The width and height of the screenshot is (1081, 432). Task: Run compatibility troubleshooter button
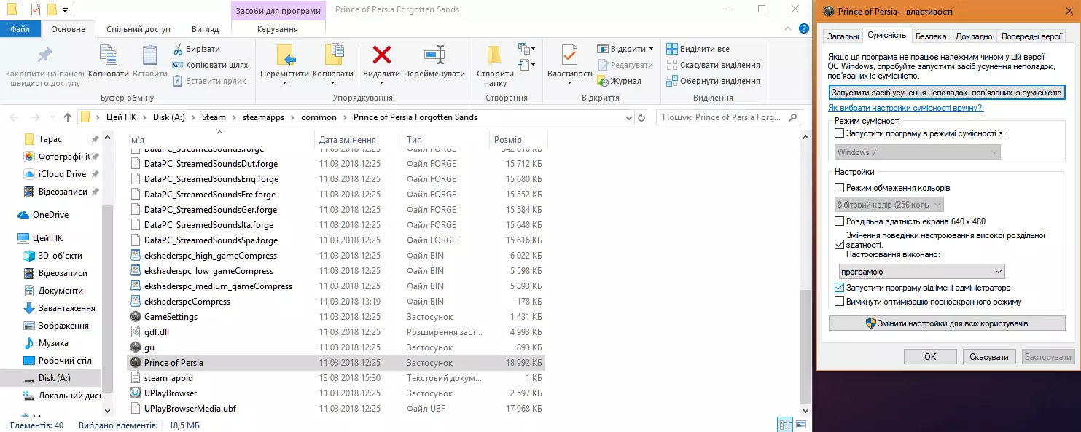coord(947,93)
